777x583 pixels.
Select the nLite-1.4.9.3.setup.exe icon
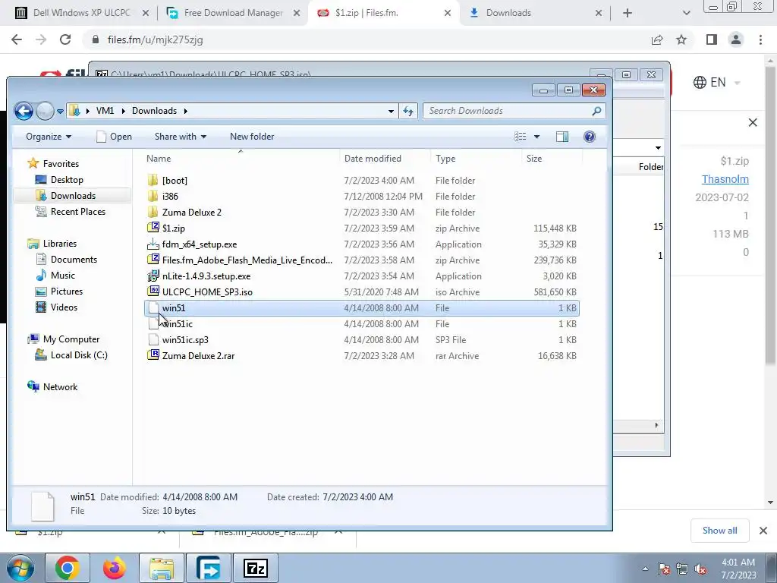pyautogui.click(x=153, y=276)
